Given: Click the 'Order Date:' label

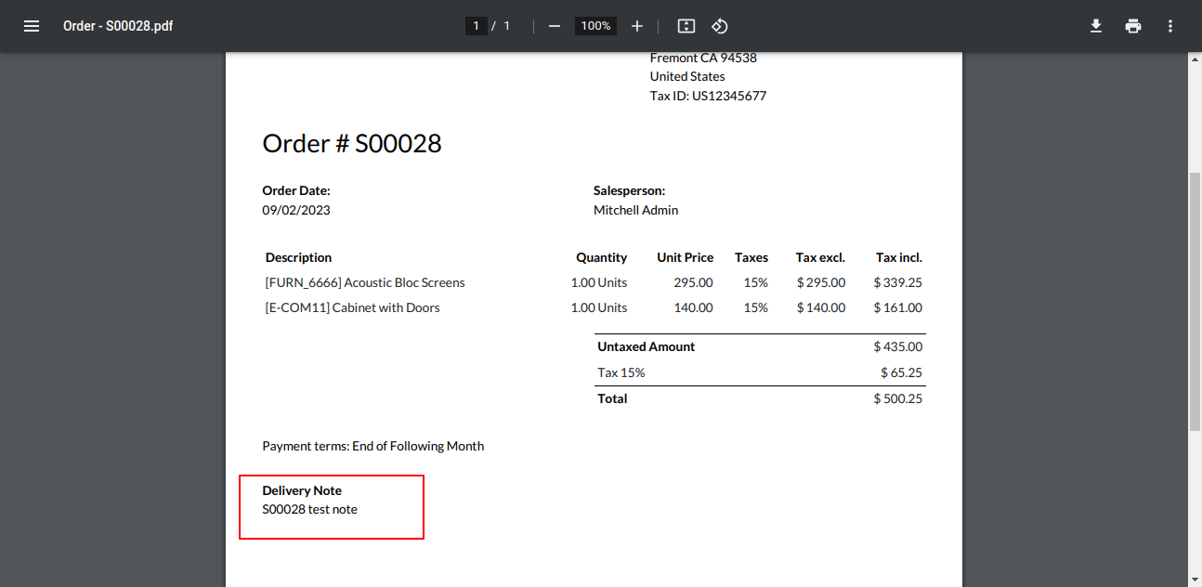Looking at the screenshot, I should click(x=296, y=190).
